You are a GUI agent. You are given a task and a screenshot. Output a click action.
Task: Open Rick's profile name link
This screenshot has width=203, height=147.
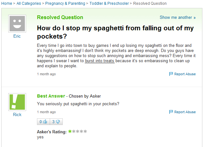pyautogui.click(x=17, y=114)
